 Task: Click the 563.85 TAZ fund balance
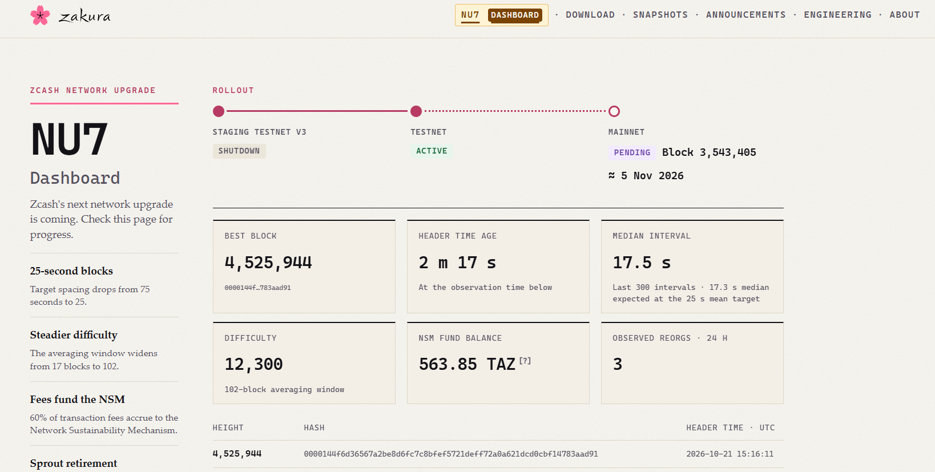[467, 364]
